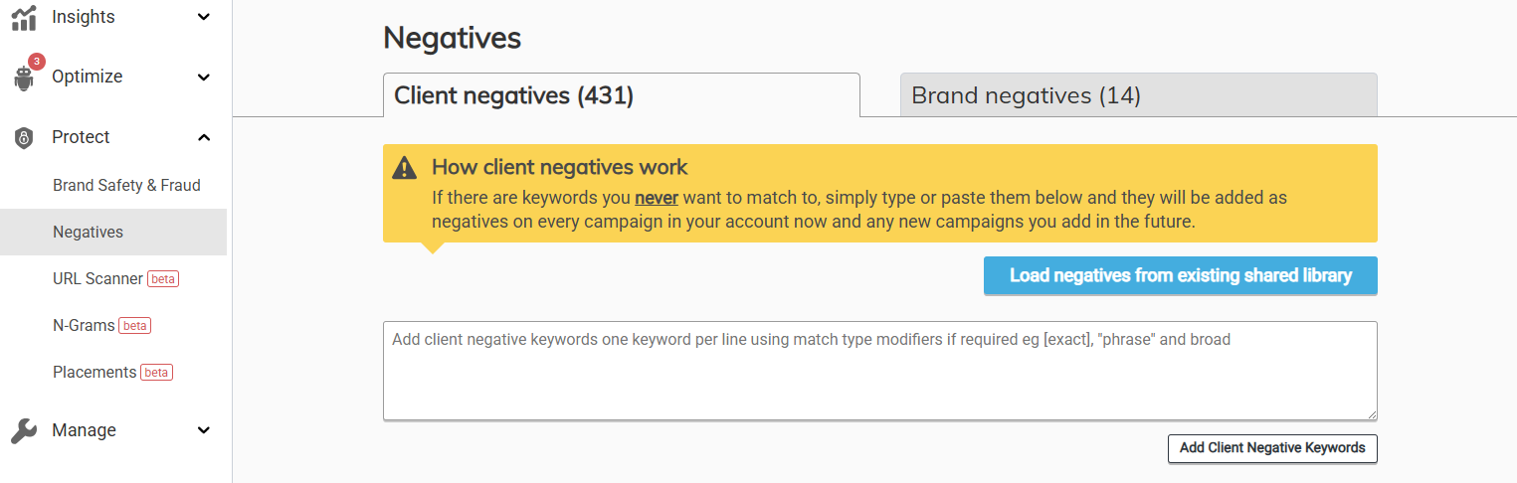The width and height of the screenshot is (1517, 483).
Task: Expand the Optimize section chevron
Action: tap(204, 78)
